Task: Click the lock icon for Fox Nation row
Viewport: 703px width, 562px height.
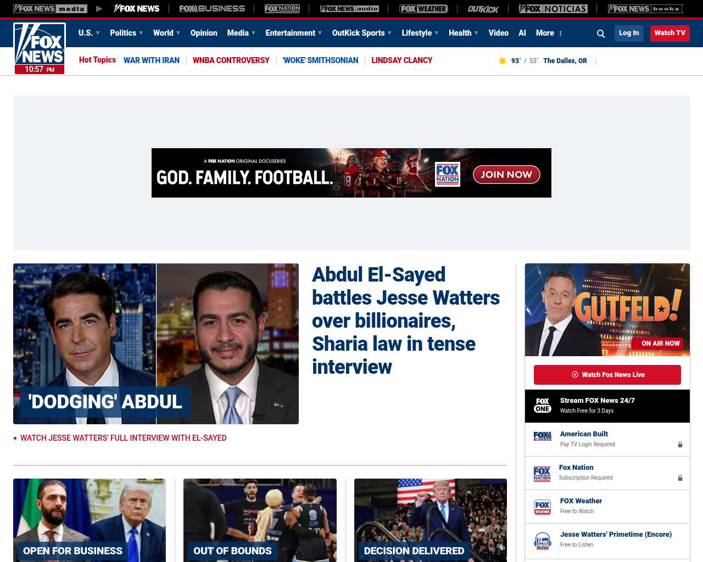Action: [680, 478]
